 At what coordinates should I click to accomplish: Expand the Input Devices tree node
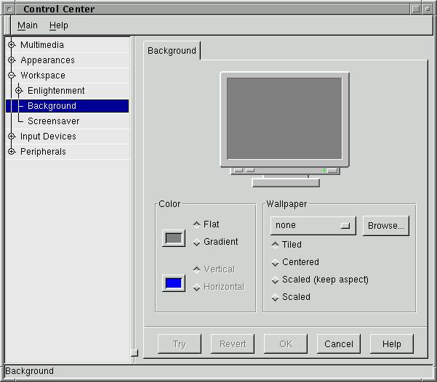pos(12,137)
